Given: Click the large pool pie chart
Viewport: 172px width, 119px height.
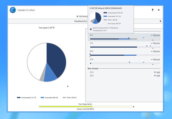Looking at the screenshot, I should pos(46,62).
